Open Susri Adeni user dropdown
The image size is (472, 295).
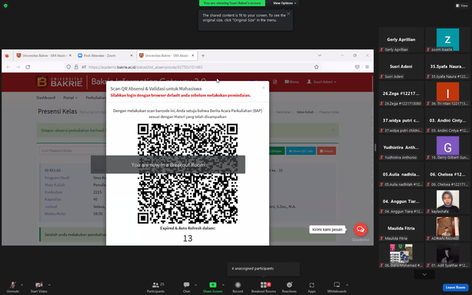tap(322, 82)
